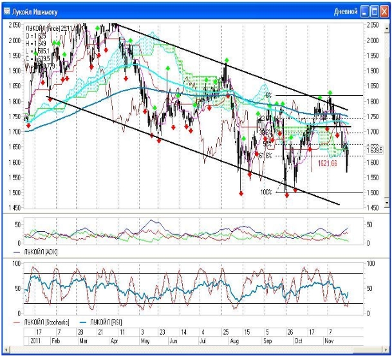Click the Лукойл Ишимоку window title
392x356 pixels.
35,12
